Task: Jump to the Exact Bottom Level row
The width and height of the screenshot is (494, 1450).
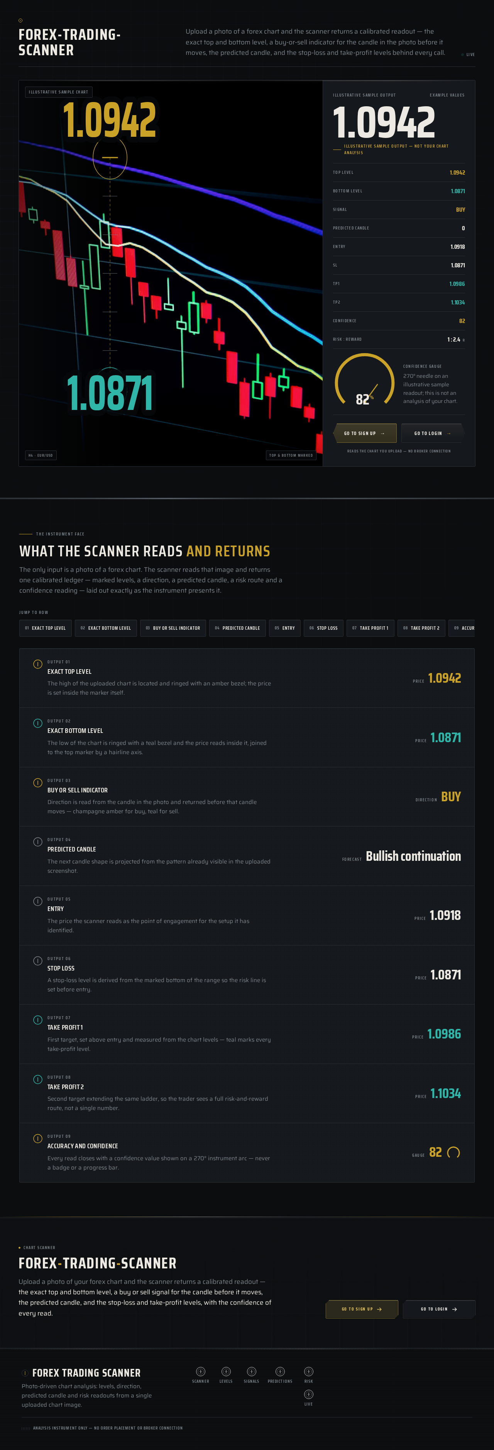Action: [x=106, y=627]
